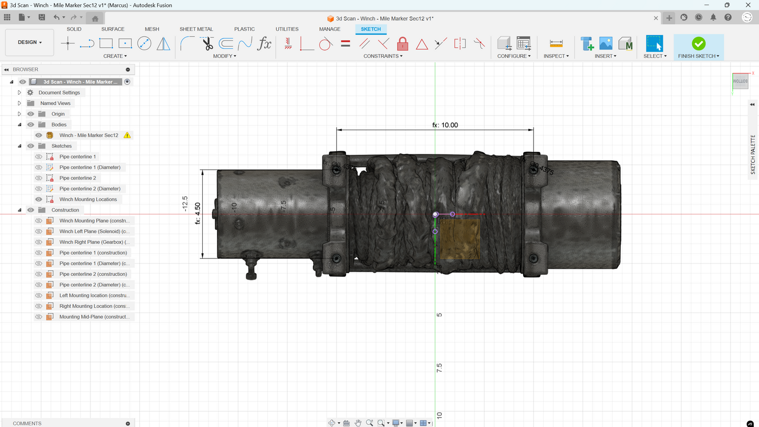Toggle visibility of Winch Mounting Plane

38,221
